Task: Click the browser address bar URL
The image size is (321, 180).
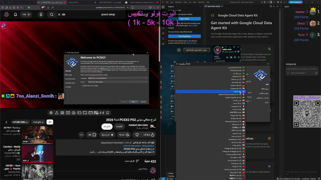Action: (110, 7)
